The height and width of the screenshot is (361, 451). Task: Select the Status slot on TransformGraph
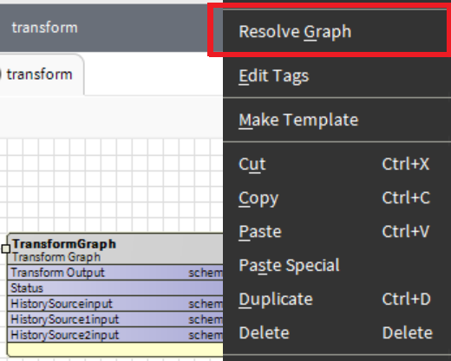coord(115,288)
